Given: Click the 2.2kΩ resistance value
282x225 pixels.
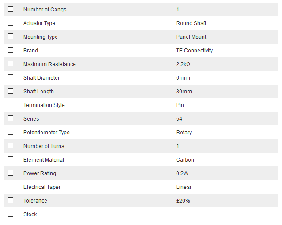Looking at the screenshot, I should point(183,64).
